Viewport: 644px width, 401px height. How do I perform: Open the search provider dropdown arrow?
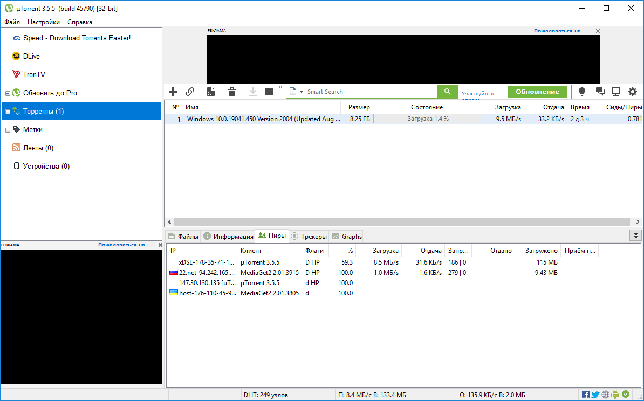(x=302, y=92)
